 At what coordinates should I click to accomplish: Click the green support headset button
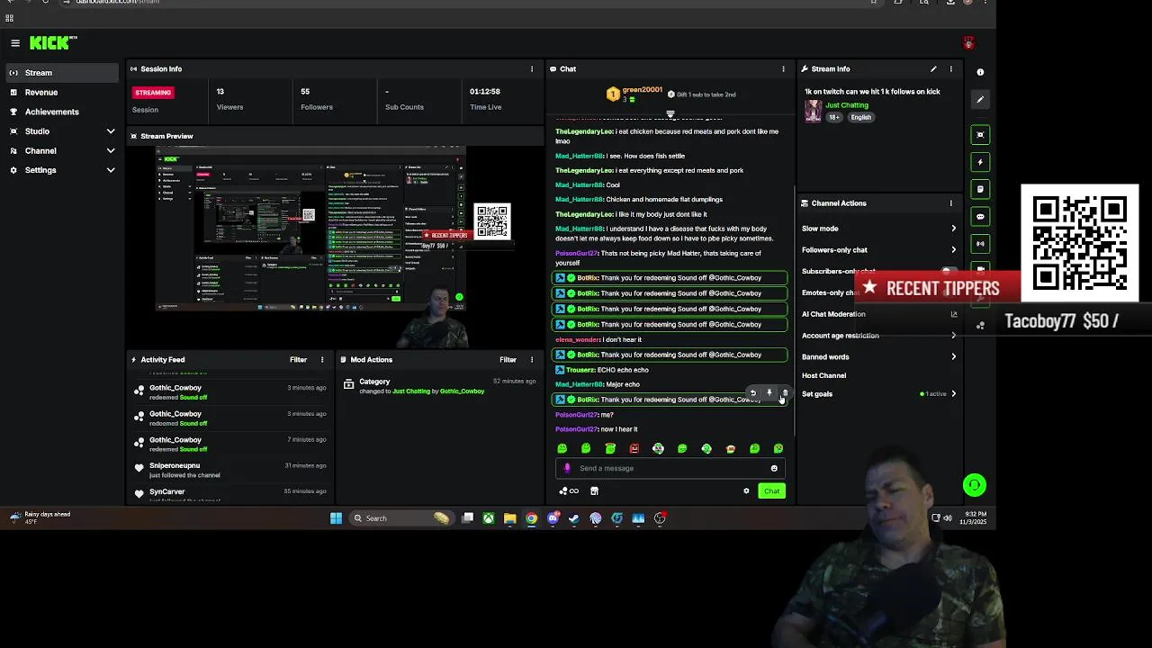(974, 485)
